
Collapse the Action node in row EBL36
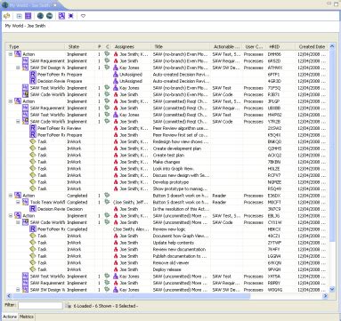point(11,216)
